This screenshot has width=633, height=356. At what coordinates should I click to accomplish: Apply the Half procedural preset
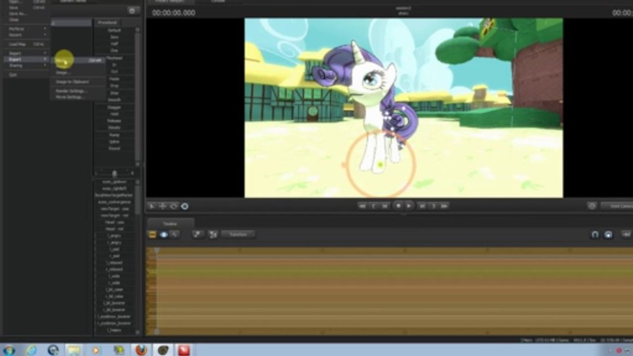tap(114, 44)
